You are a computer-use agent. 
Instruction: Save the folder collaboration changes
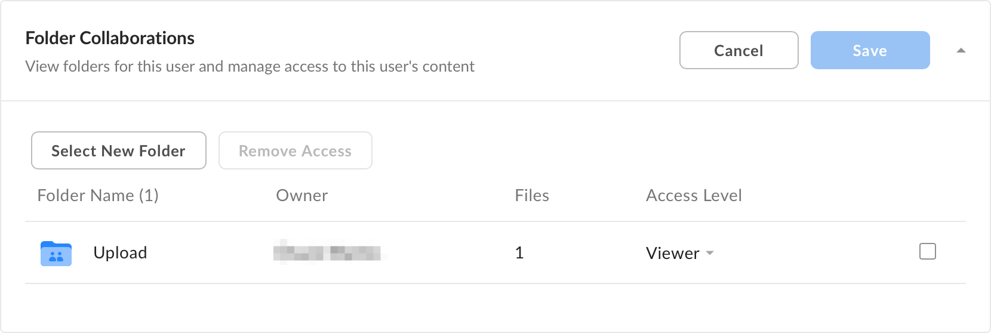(870, 50)
